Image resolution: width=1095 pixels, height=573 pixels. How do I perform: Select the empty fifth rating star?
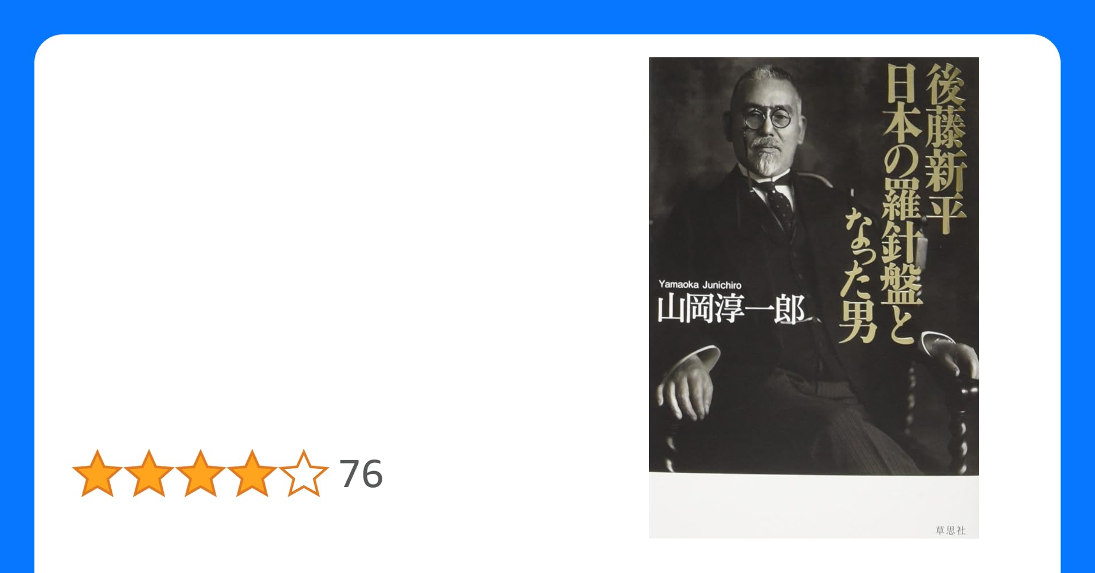[x=304, y=473]
